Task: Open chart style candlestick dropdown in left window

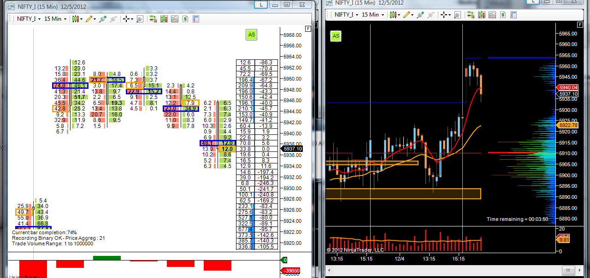Action: coord(77,19)
